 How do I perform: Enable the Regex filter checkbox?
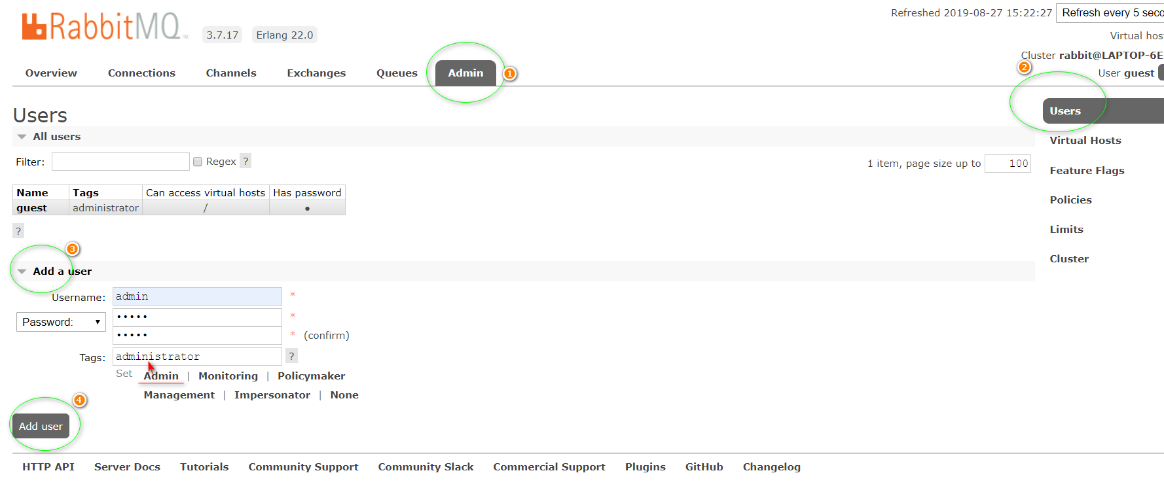198,162
